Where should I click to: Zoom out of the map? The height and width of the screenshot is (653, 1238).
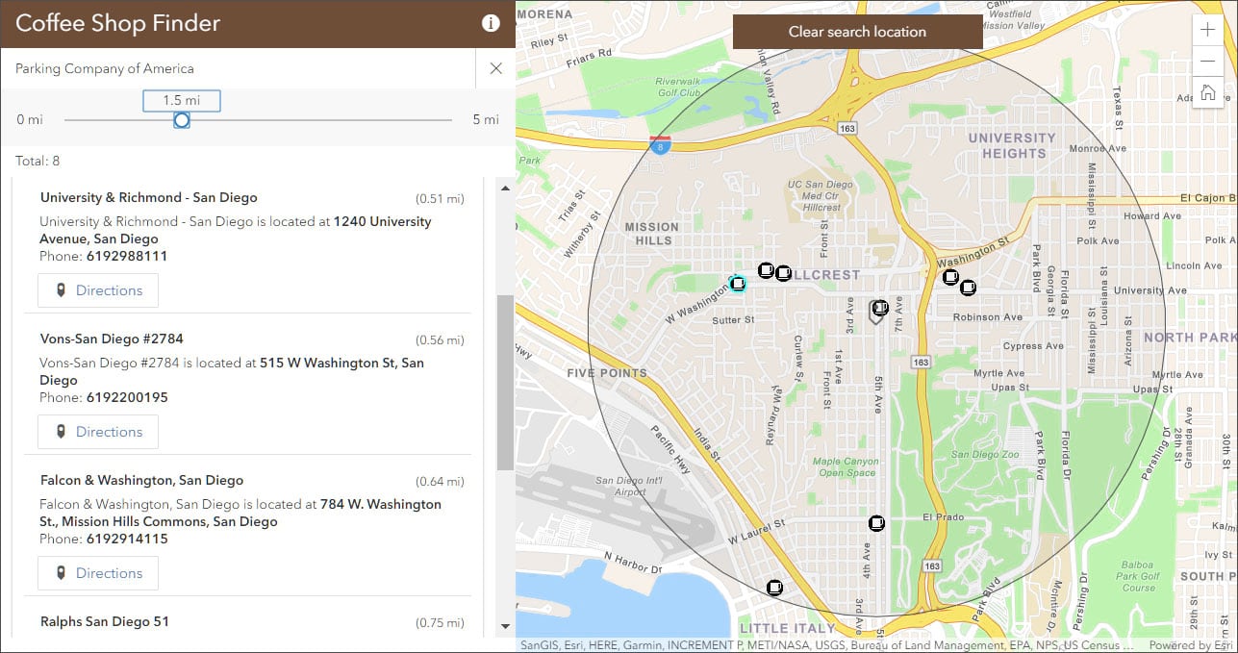click(1207, 62)
